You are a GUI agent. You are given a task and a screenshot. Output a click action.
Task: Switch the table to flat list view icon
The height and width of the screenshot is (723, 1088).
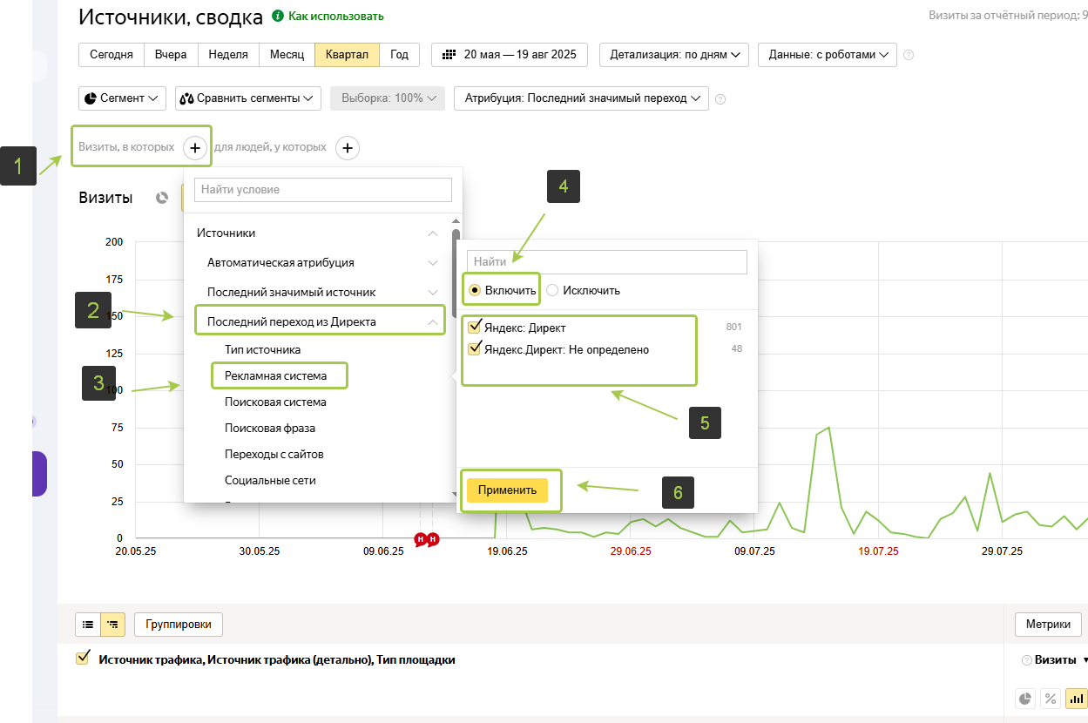[88, 625]
